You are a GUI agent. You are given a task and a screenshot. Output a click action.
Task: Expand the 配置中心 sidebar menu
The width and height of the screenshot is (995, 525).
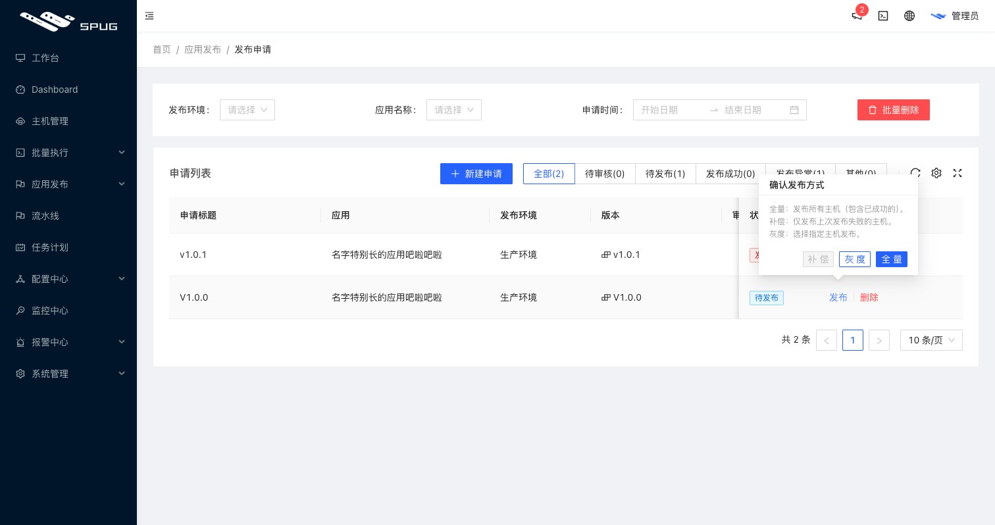(x=68, y=279)
